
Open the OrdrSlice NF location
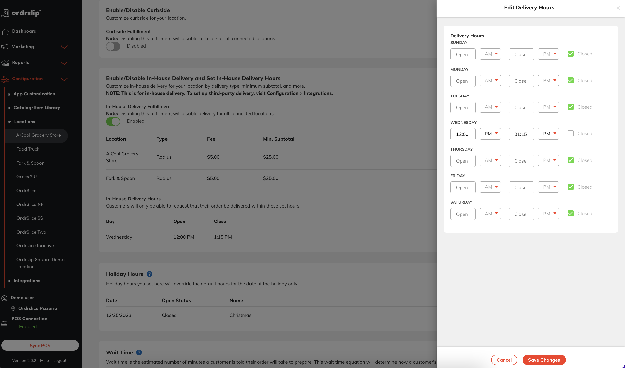(30, 204)
